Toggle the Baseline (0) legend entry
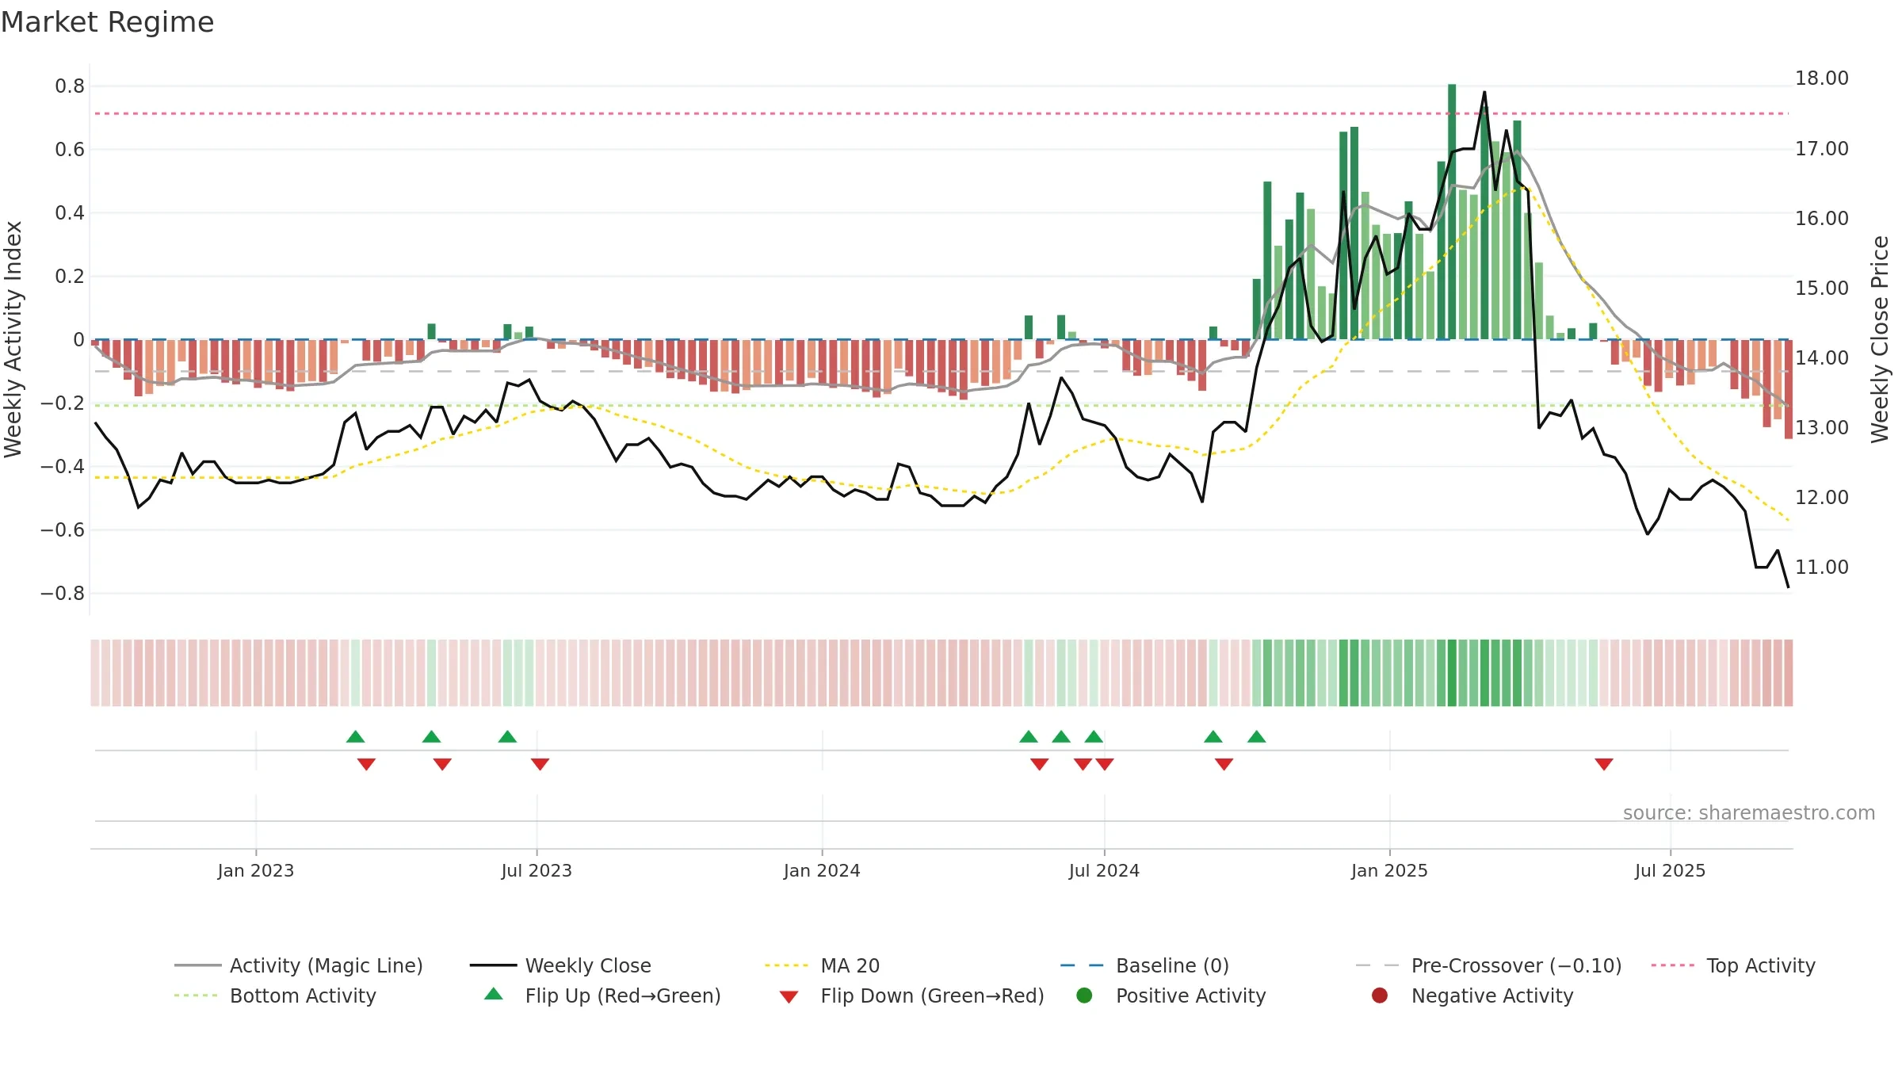Viewport: 1902px width, 1070px height. (x=1144, y=965)
